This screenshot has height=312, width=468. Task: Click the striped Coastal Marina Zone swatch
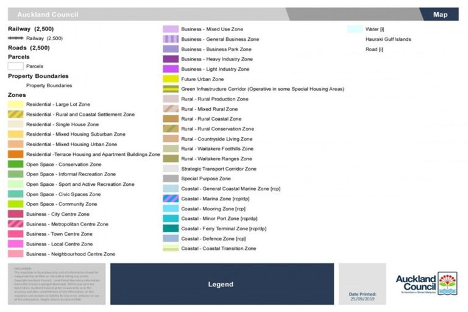(x=171, y=199)
